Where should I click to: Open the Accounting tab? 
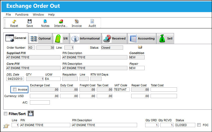coord(142,39)
